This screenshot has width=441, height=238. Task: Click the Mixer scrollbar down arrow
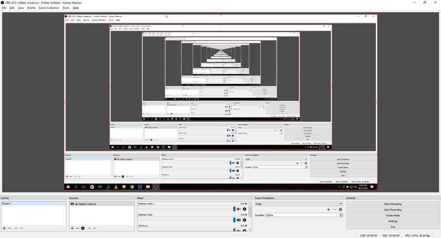[250, 230]
